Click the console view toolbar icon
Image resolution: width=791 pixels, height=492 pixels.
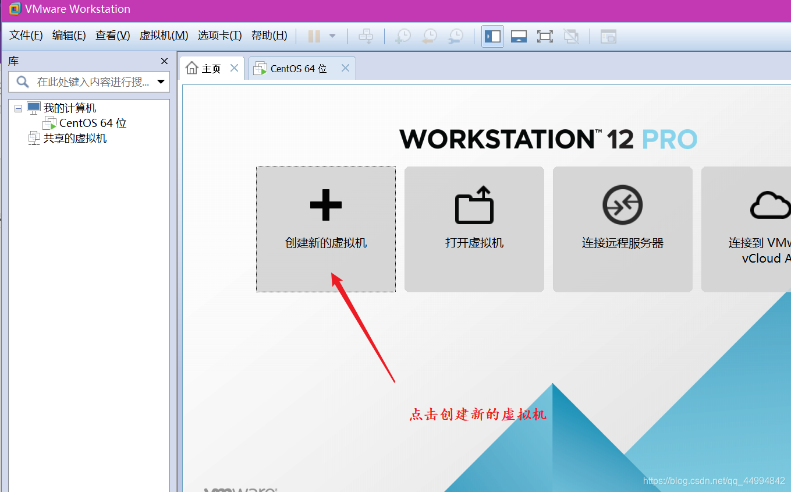coord(608,37)
